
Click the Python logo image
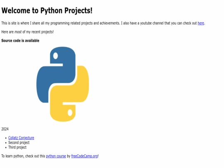pyautogui.click(x=63, y=84)
